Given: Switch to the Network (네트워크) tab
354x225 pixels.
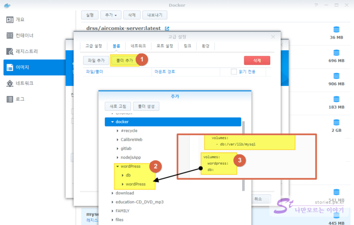Looking at the screenshot, I should (138, 46).
